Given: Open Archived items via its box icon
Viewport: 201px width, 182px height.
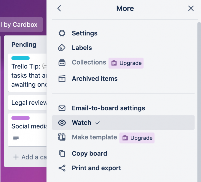Looking at the screenshot, I should click(62, 78).
